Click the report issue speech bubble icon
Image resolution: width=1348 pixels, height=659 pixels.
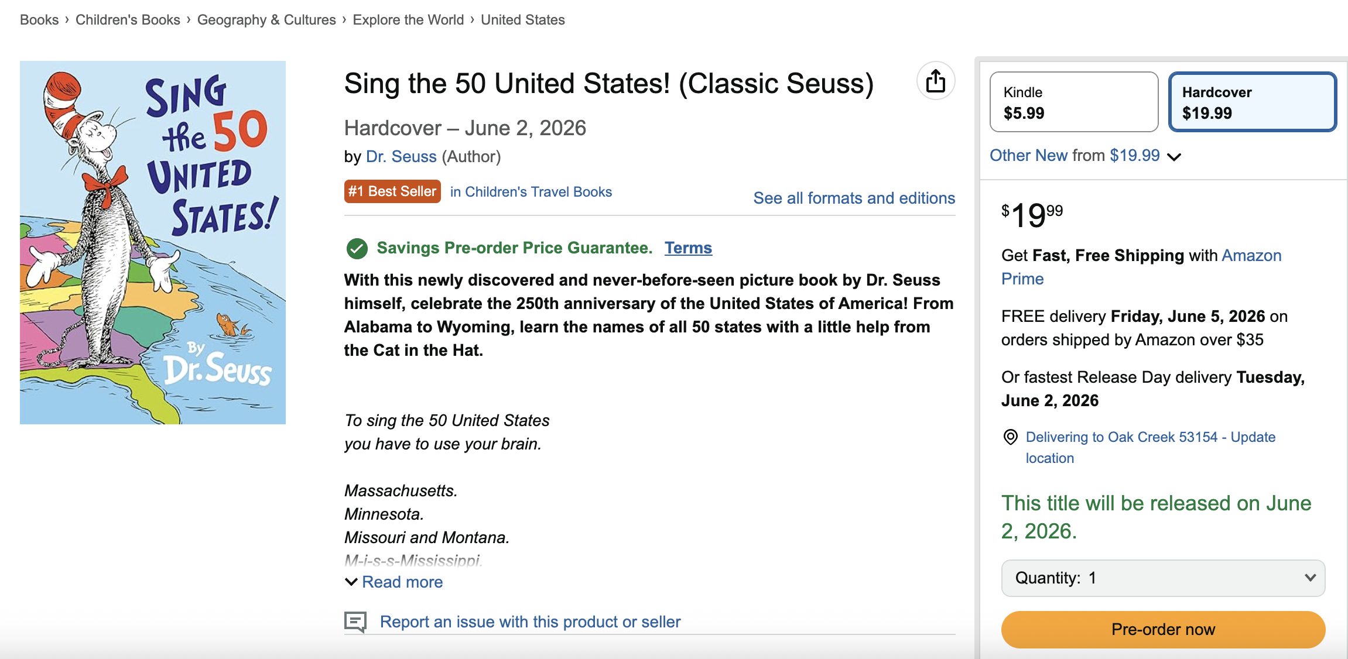click(355, 622)
